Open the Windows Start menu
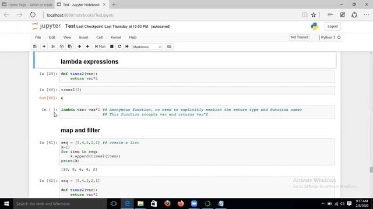373x209 pixels. tap(6, 204)
